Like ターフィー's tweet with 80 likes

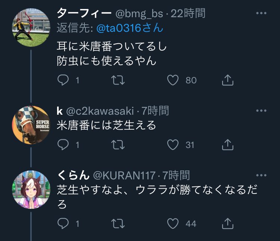click(173, 80)
